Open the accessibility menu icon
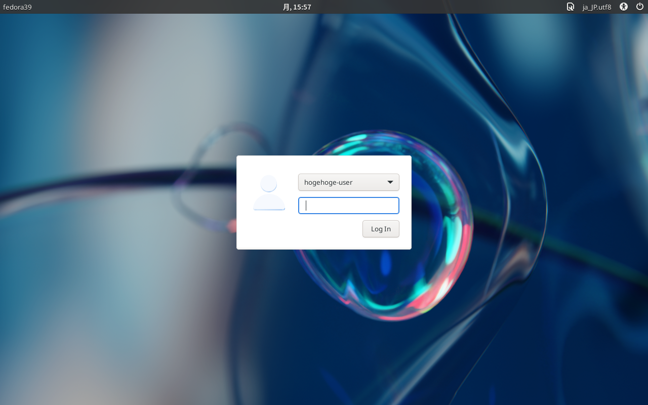Viewport: 648px width, 405px height. pos(624,7)
